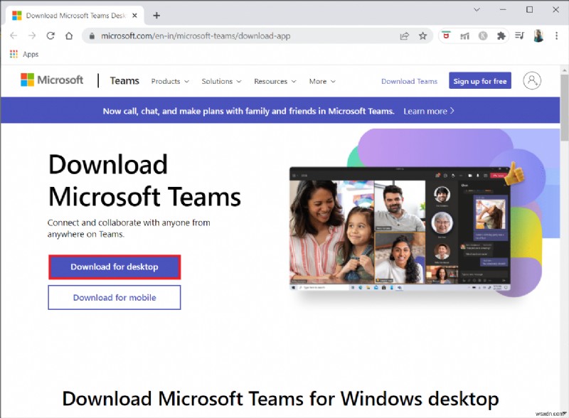This screenshot has height=418, width=569.
Task: Open Chrome three-dot menu
Action: point(556,36)
